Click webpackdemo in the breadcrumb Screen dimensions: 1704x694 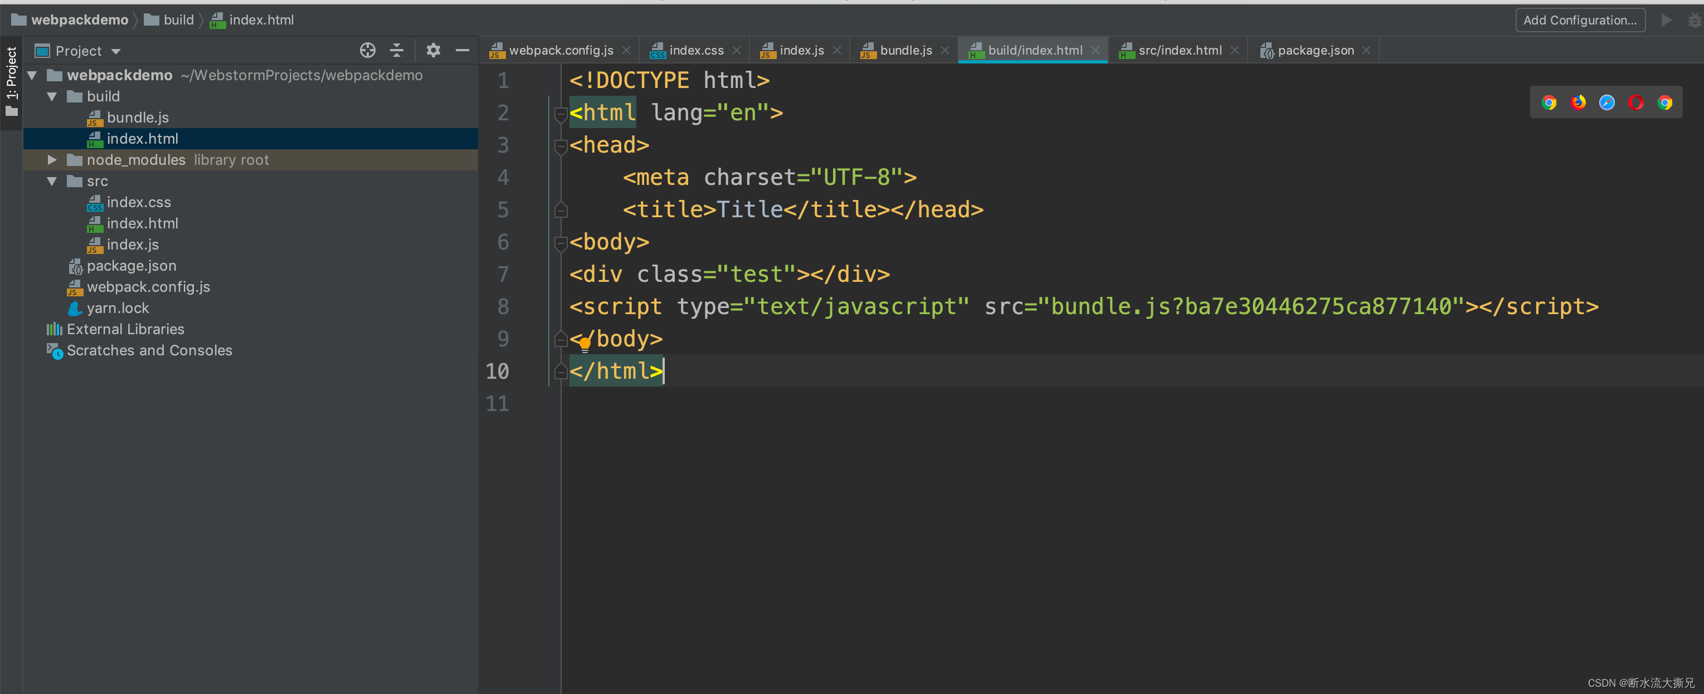(x=70, y=20)
